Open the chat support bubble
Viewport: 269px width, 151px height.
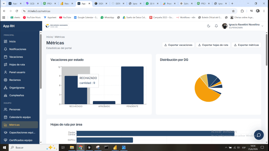tap(259, 135)
